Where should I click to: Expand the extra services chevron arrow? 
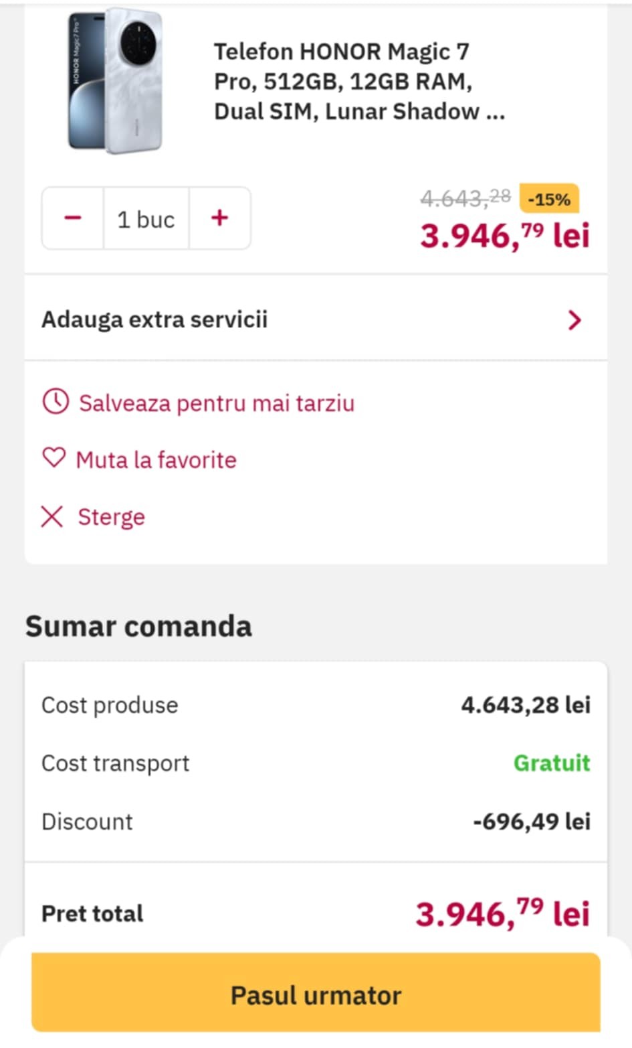pyautogui.click(x=574, y=320)
